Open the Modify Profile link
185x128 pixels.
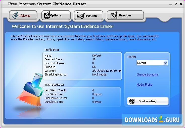coord(145,85)
